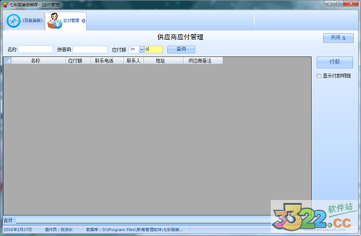The width and height of the screenshot is (361, 236).
Task: Focus the 名称 text input field
Action: coord(35,49)
